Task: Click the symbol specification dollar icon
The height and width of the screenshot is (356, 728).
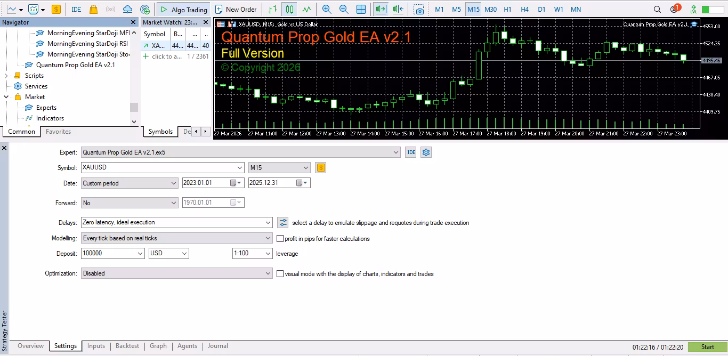Action: pos(320,168)
